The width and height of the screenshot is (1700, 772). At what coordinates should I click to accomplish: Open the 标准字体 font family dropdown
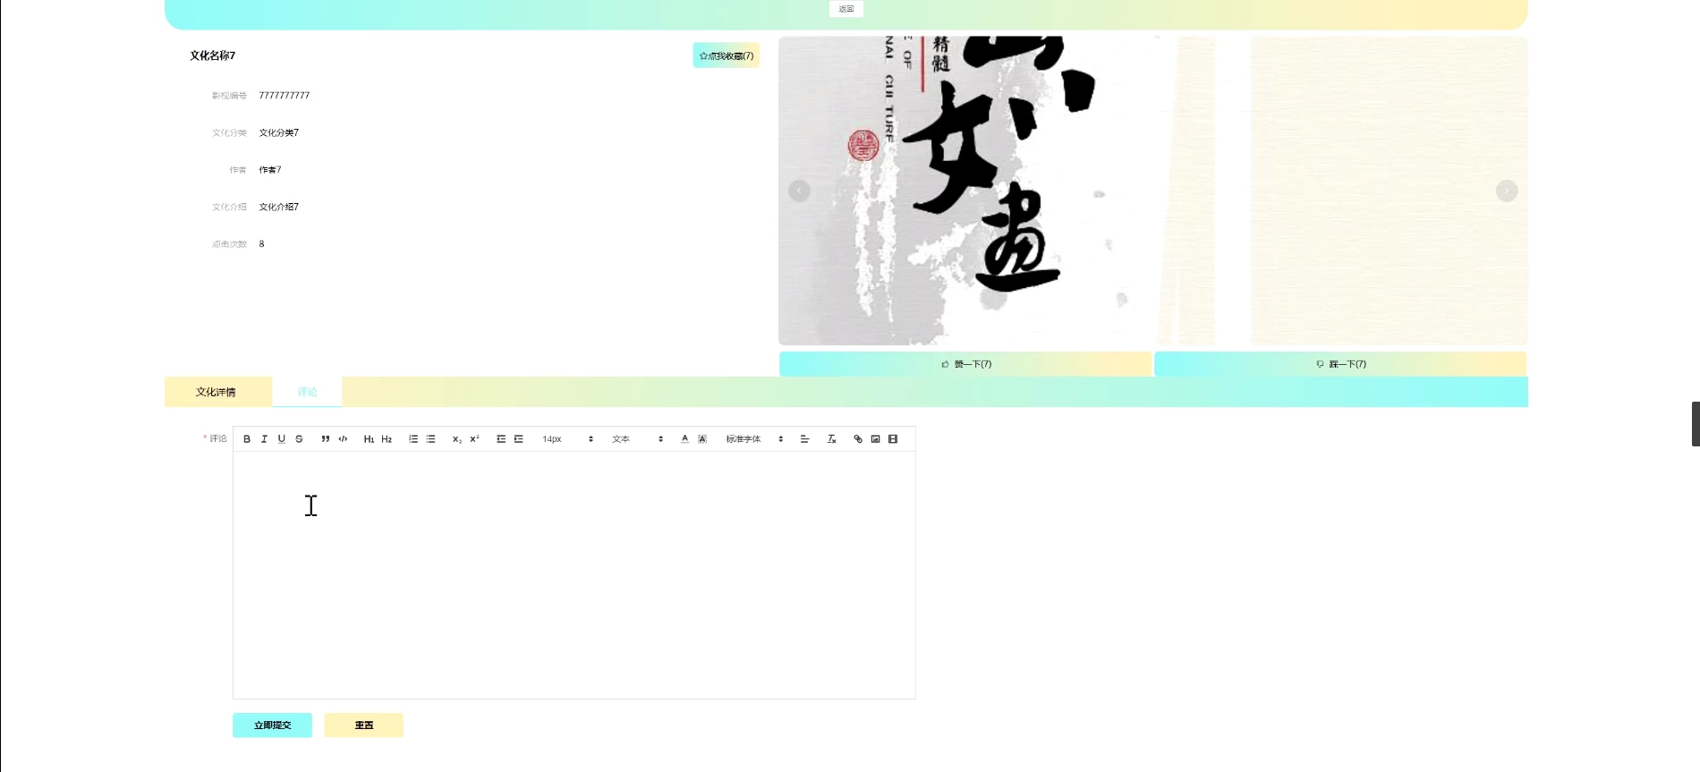(754, 439)
